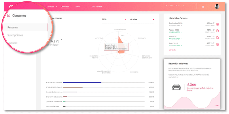The height and width of the screenshot is (114, 229).
Task: Expand the 2020 year dropdown
Action: pyautogui.click(x=114, y=19)
